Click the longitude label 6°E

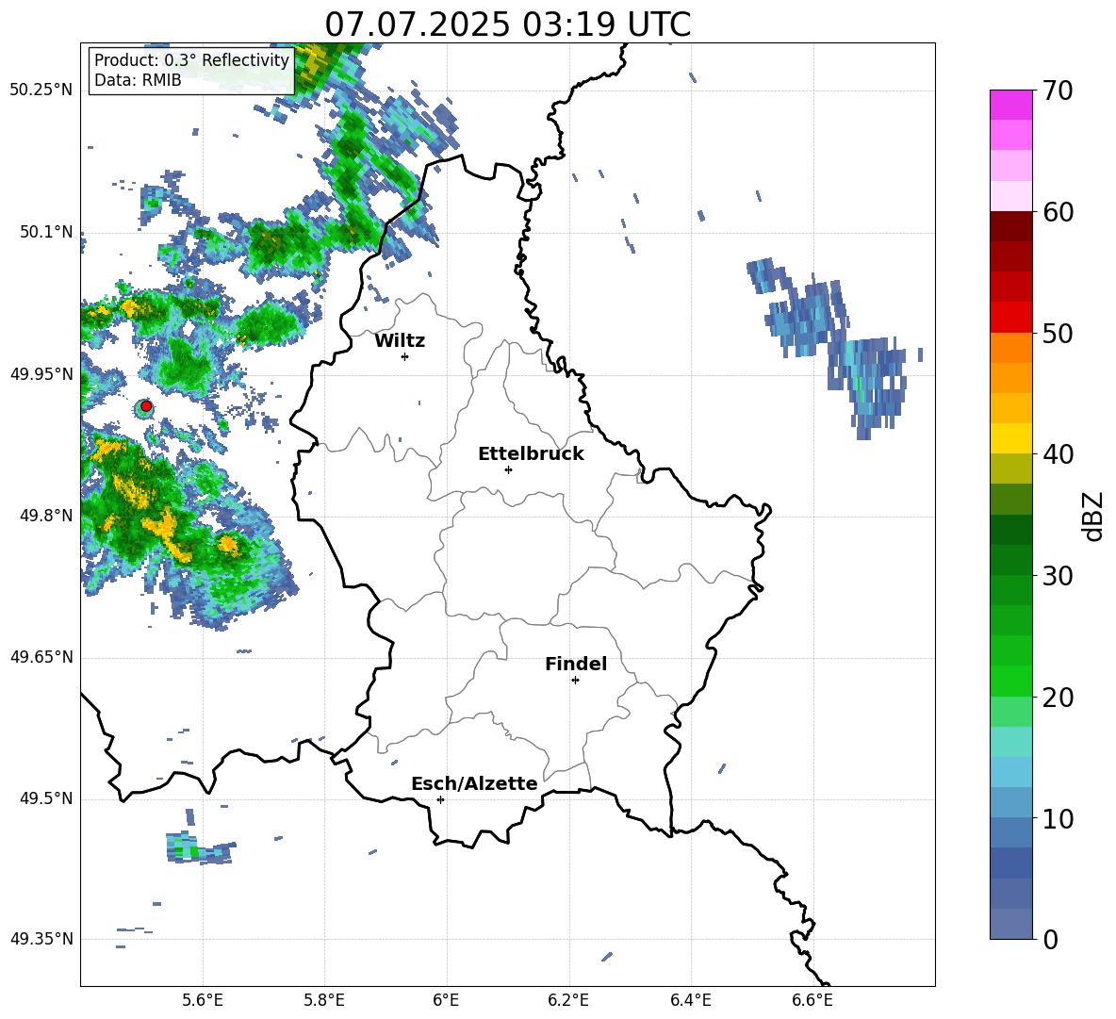click(x=446, y=1000)
